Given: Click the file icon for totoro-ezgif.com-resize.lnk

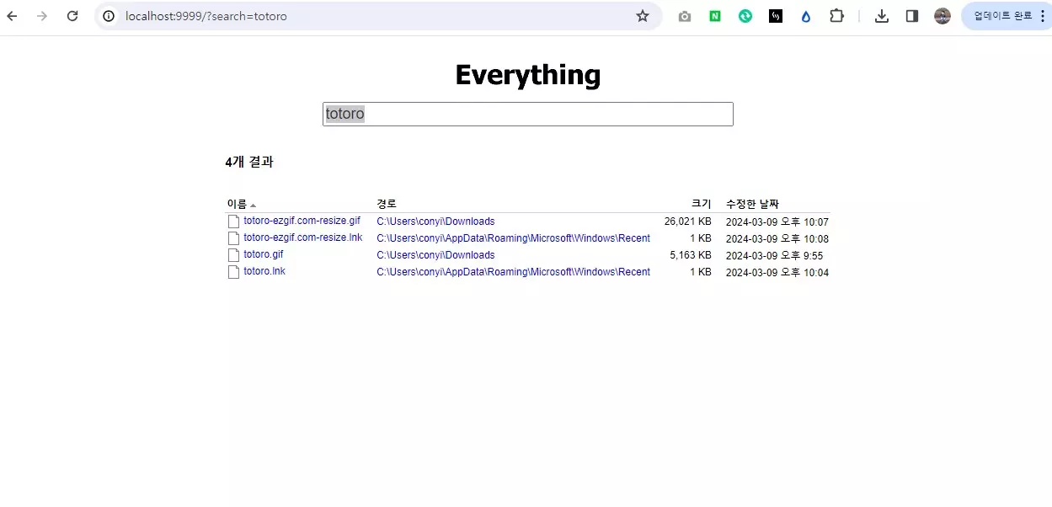Looking at the screenshot, I should point(233,238).
